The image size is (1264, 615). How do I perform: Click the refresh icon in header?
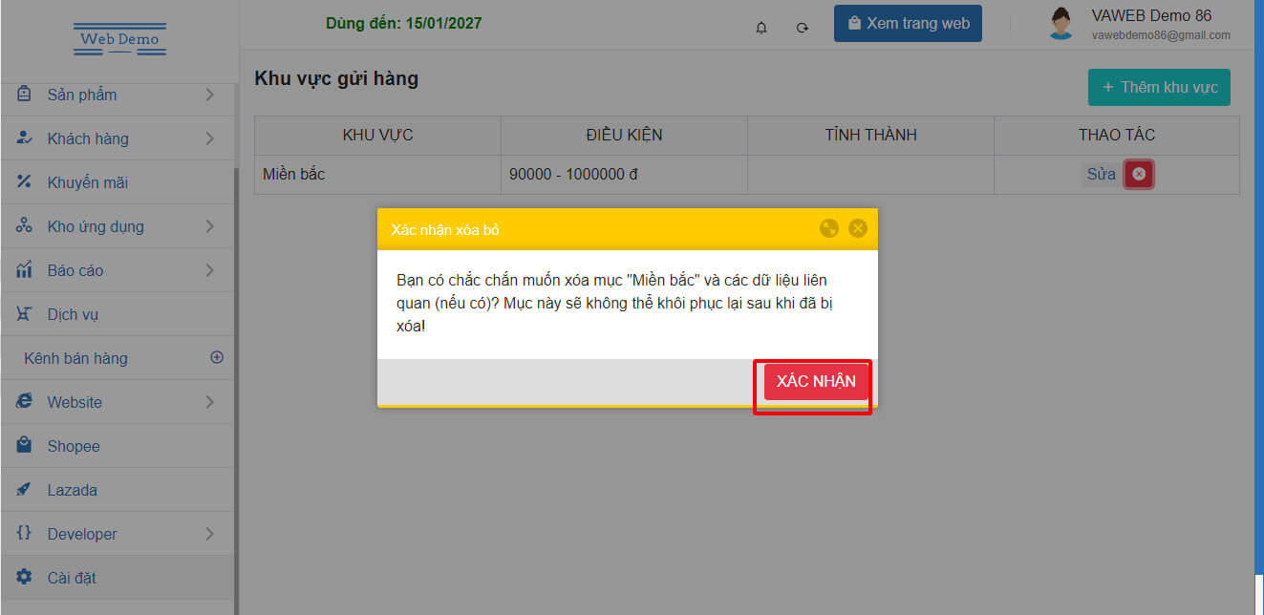(803, 27)
